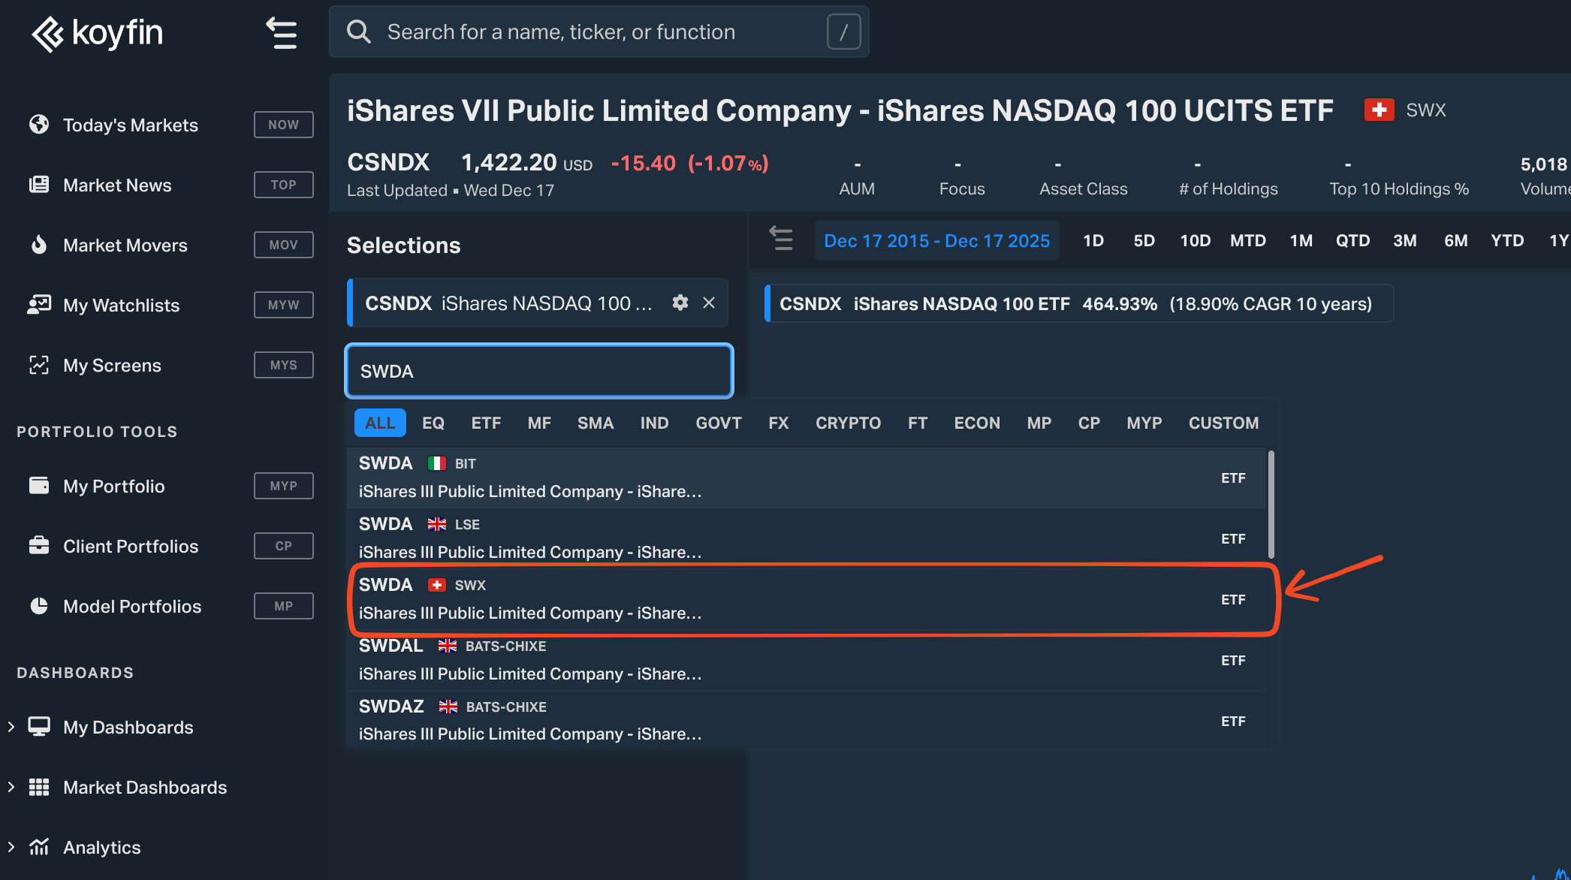Click Model Portfolios pie chart icon

(x=39, y=606)
